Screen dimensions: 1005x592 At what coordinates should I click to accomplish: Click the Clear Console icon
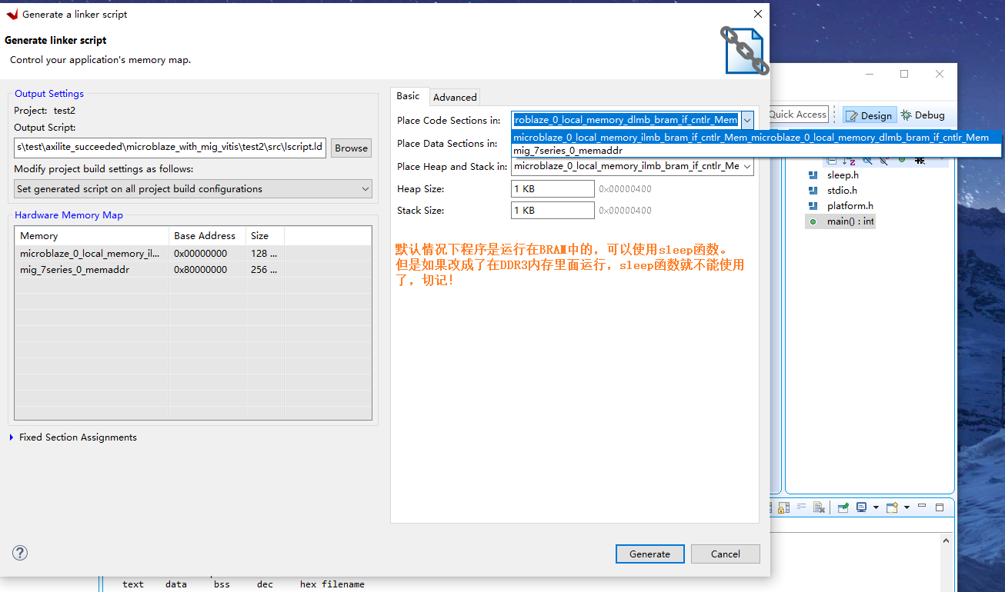(x=819, y=507)
